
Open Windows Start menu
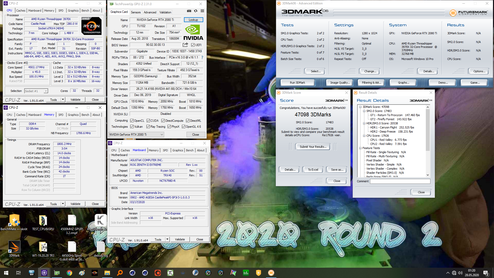coord(6,273)
